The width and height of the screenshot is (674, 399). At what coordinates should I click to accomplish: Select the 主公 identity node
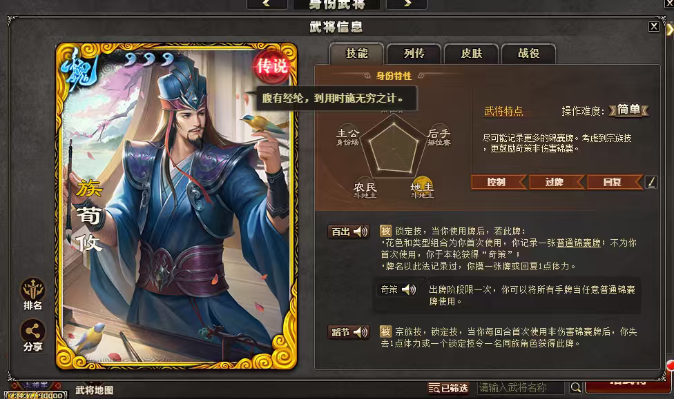tap(347, 136)
